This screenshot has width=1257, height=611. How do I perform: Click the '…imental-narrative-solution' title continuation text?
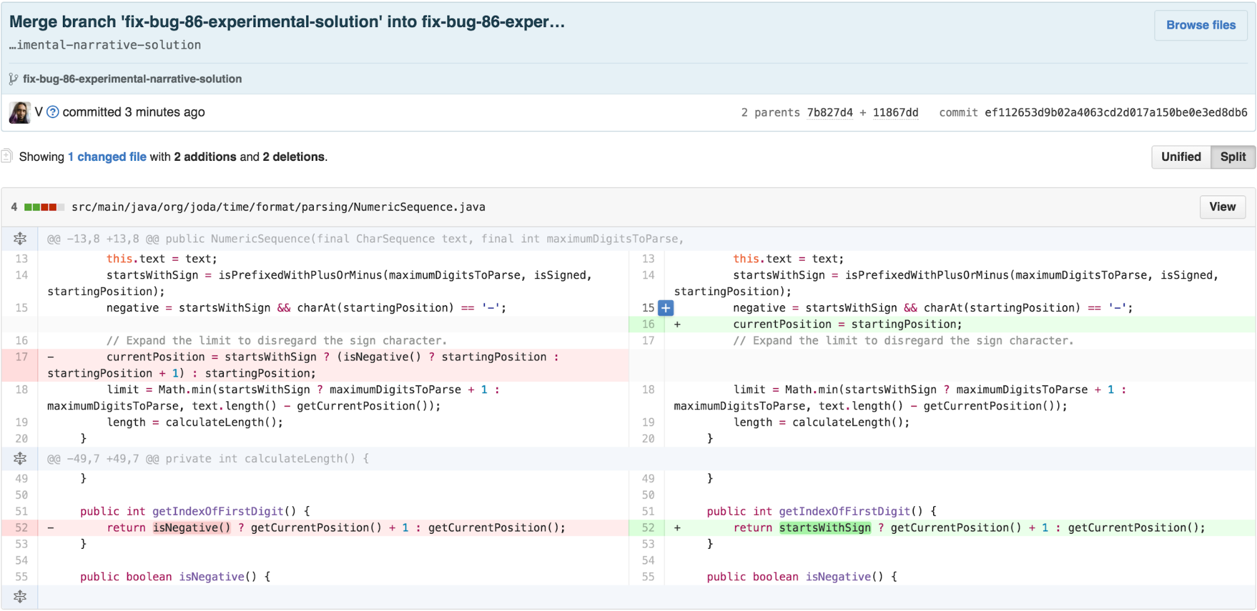click(105, 45)
